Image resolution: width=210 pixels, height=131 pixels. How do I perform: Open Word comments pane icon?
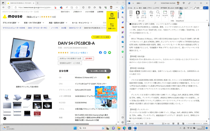[x=191, y=8]
